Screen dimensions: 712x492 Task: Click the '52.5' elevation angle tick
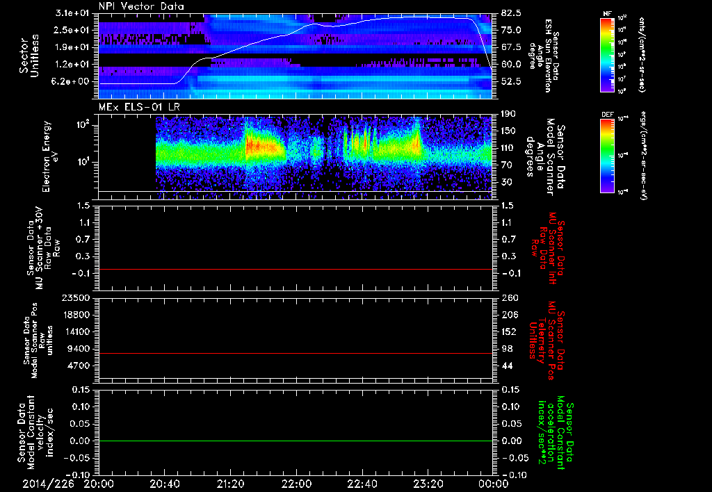point(511,82)
